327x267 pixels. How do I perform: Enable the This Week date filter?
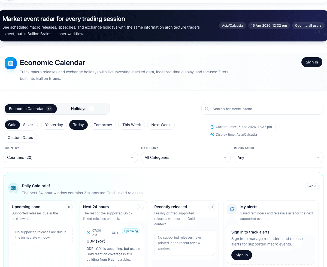131,125
